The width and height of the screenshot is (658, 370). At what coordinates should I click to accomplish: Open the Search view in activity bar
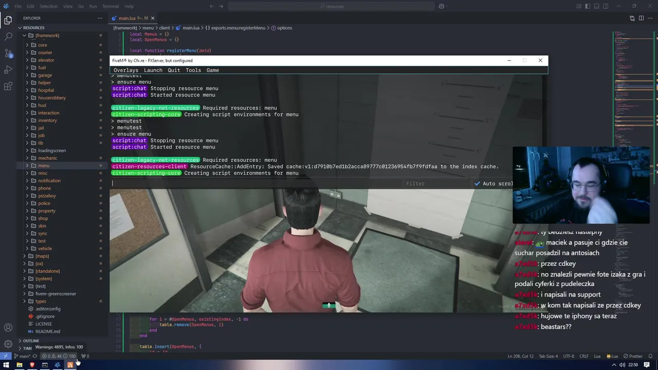(8, 37)
